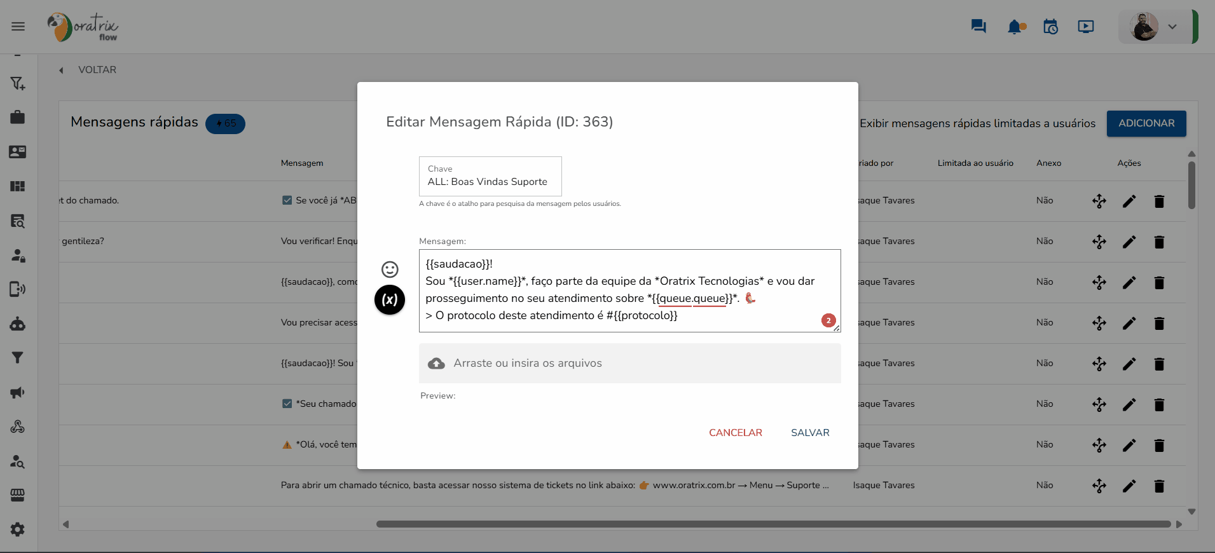Image resolution: width=1215 pixels, height=553 pixels.
Task: Click the pencil edit icon in second row
Action: pyautogui.click(x=1129, y=242)
